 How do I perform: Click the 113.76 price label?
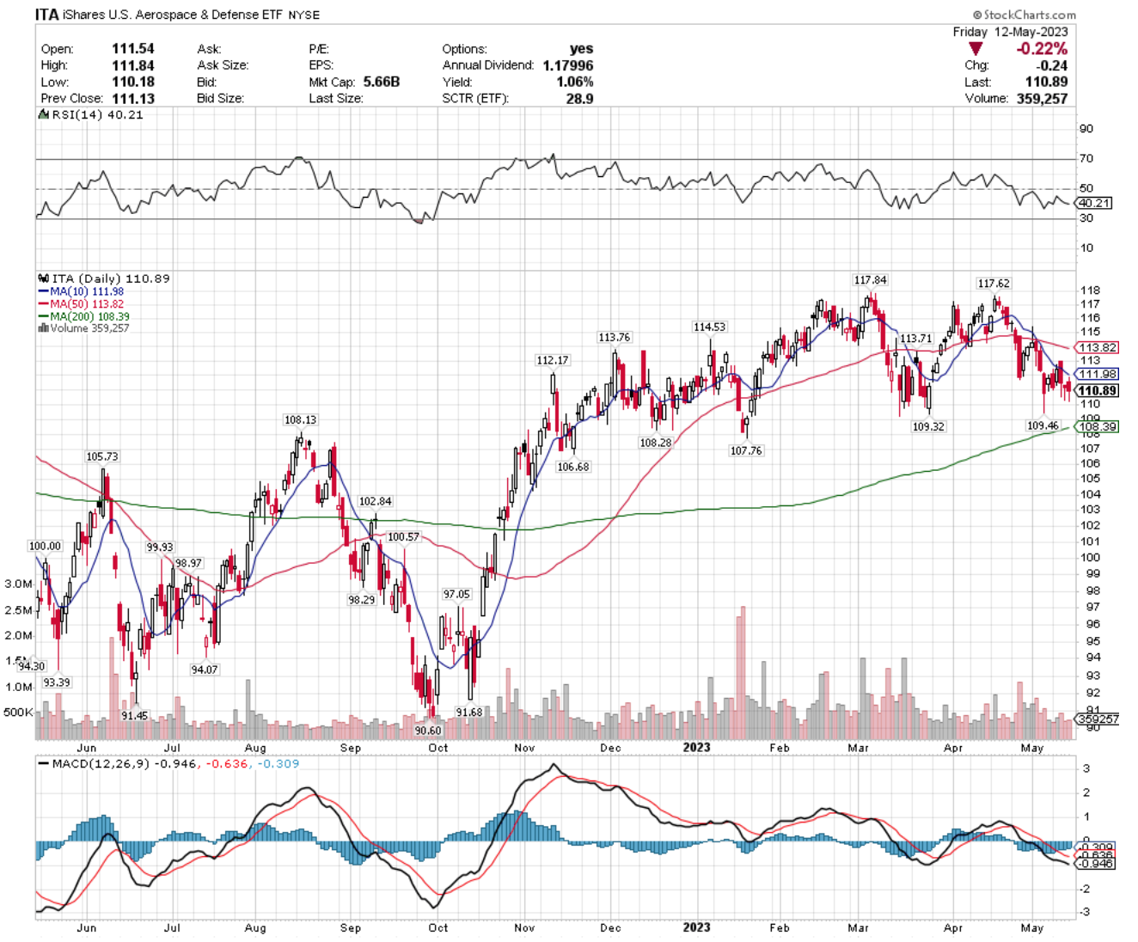pyautogui.click(x=615, y=337)
